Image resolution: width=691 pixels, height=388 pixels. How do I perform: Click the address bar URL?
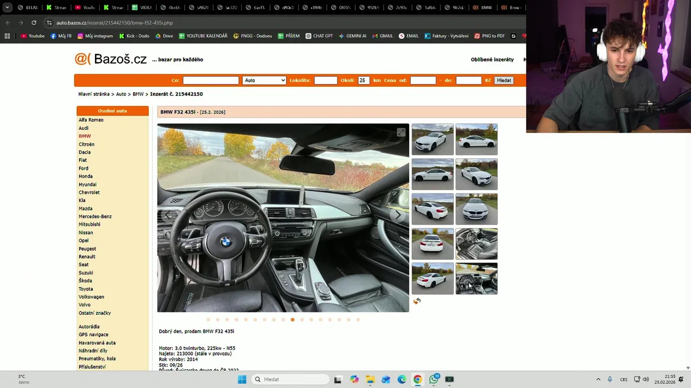tap(114, 23)
